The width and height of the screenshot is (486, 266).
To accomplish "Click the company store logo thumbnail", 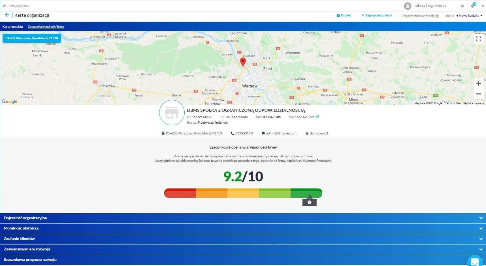I will [x=172, y=113].
